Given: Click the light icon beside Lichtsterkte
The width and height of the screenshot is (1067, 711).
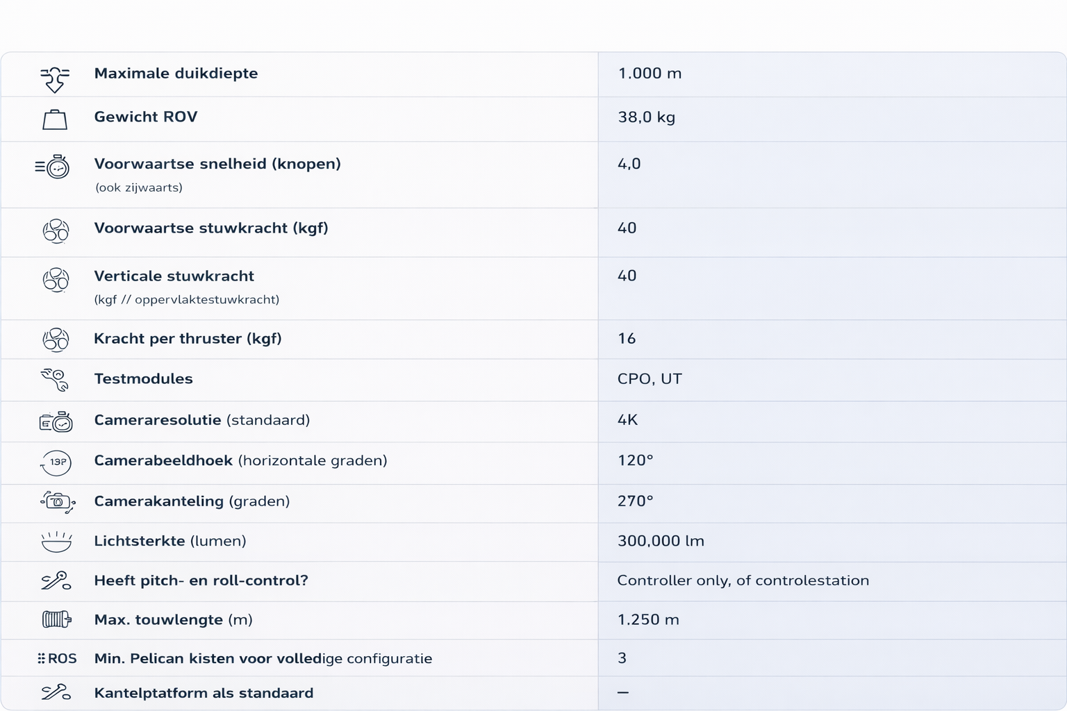Looking at the screenshot, I should tap(56, 542).
